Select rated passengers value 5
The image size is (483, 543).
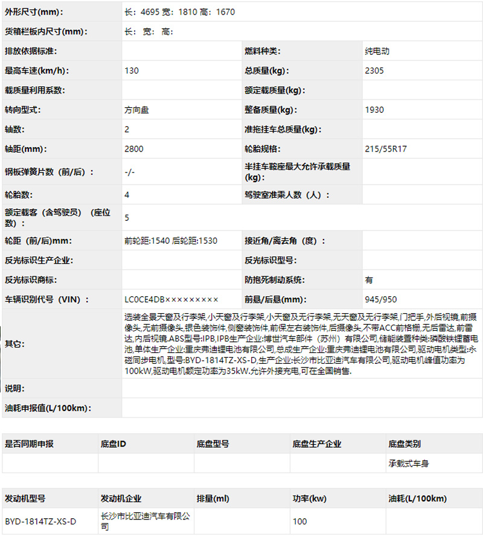pos(127,218)
